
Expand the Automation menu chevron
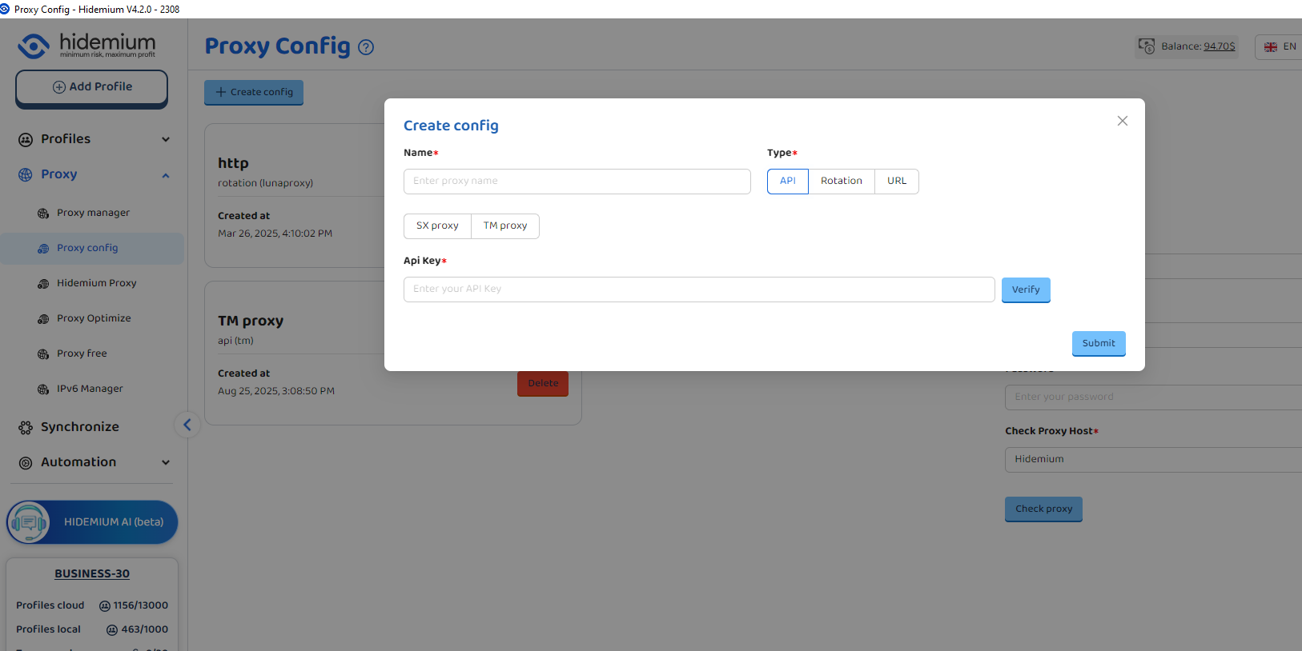pos(166,462)
